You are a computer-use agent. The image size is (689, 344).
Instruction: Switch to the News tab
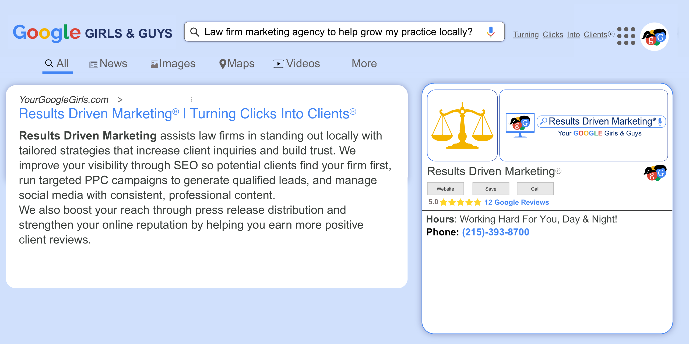point(108,64)
